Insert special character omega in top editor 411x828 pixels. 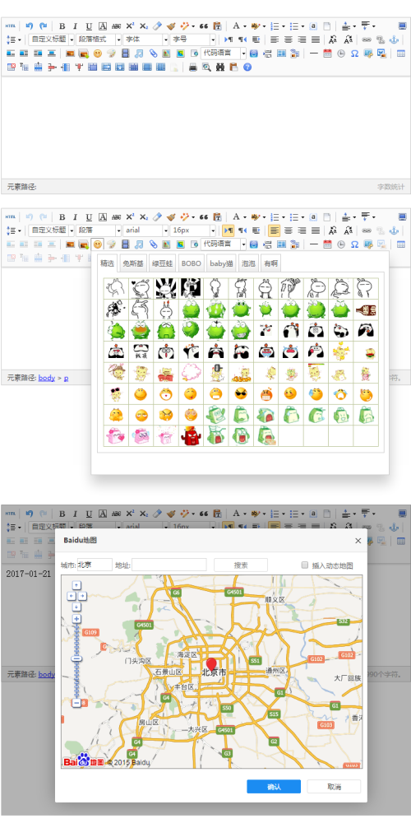click(354, 53)
